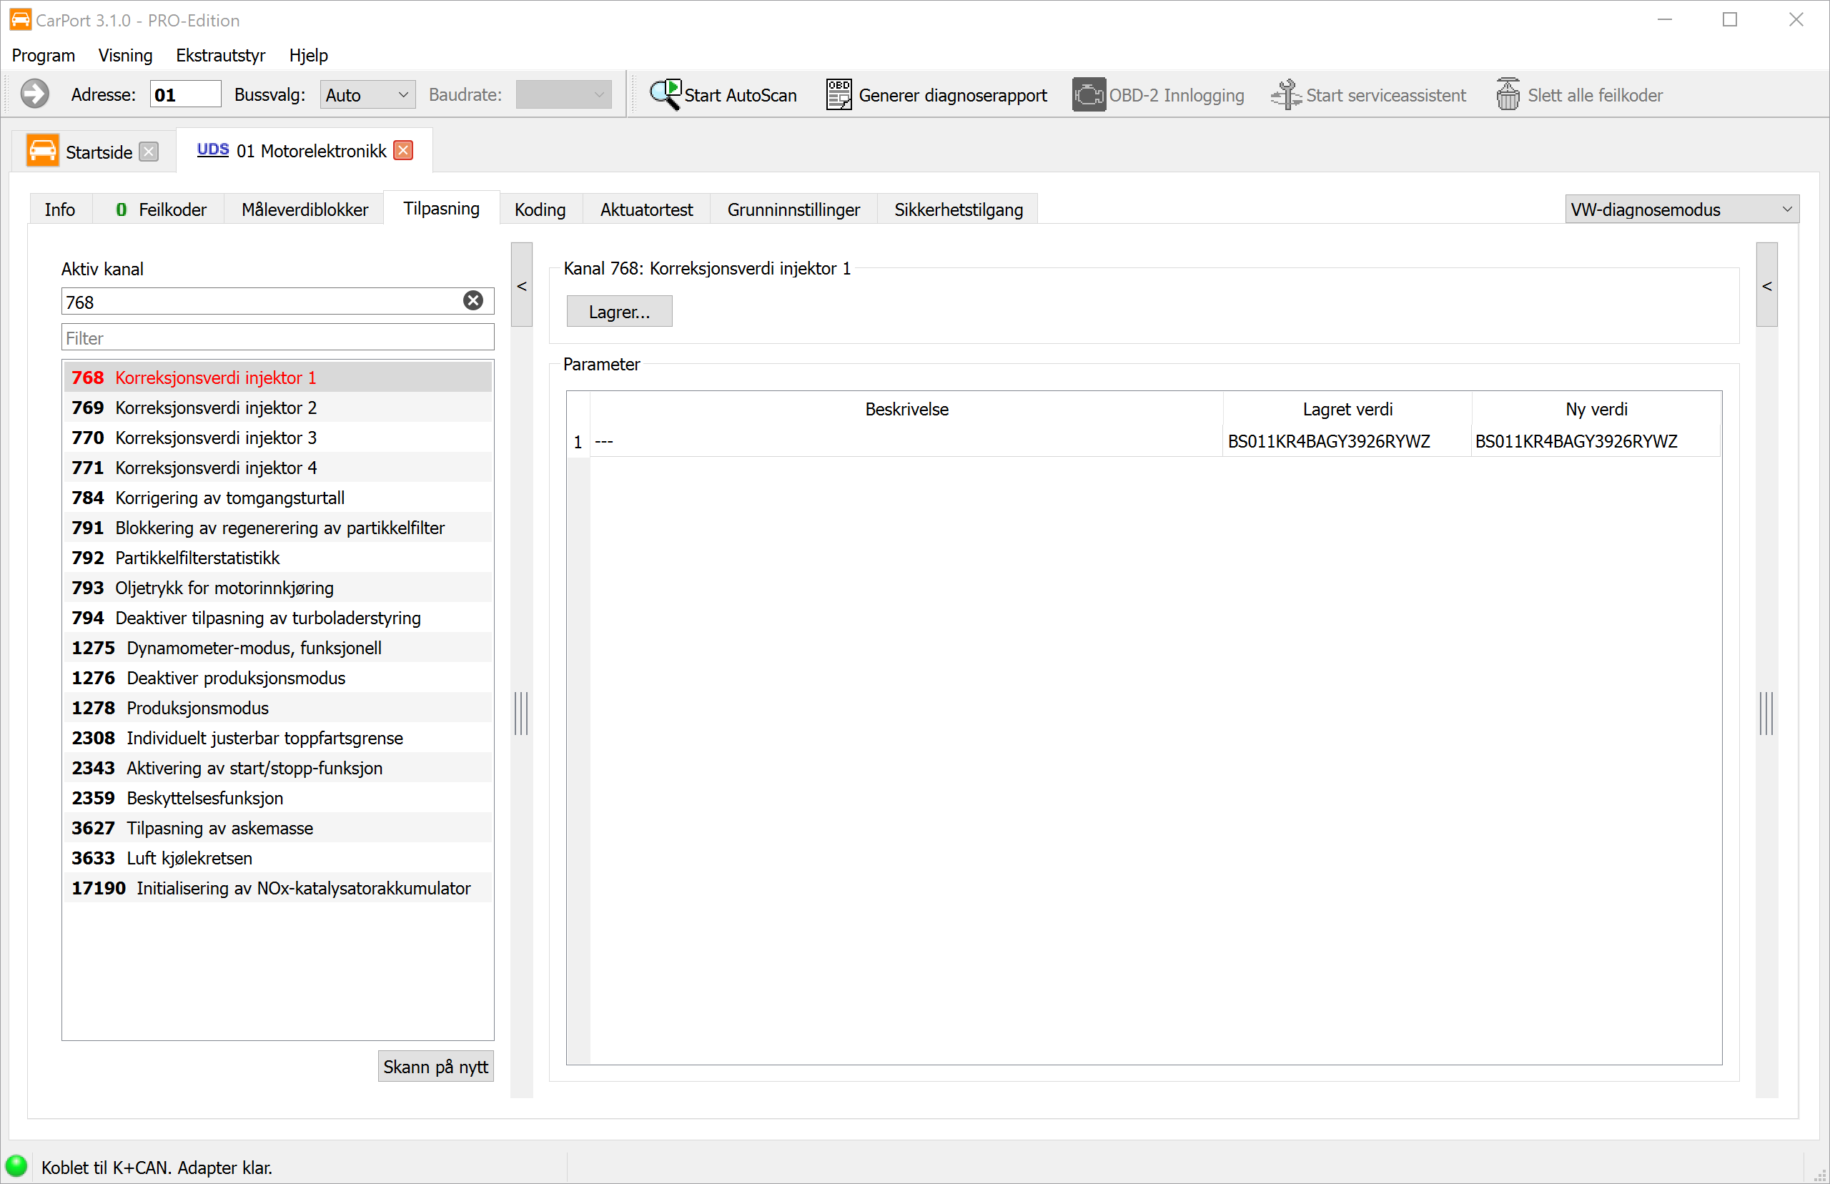Select 793 Oljetrykk for motorinnkjøring
The image size is (1830, 1184).
(x=277, y=588)
